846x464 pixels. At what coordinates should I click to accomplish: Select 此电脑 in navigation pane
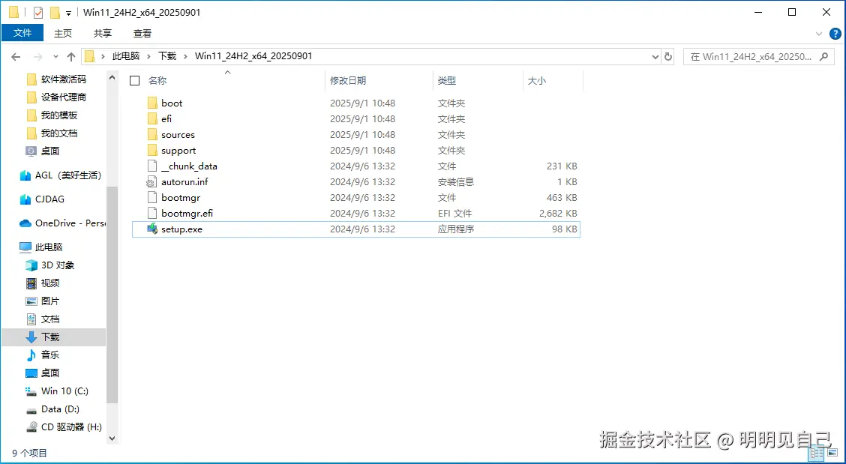pos(41,247)
